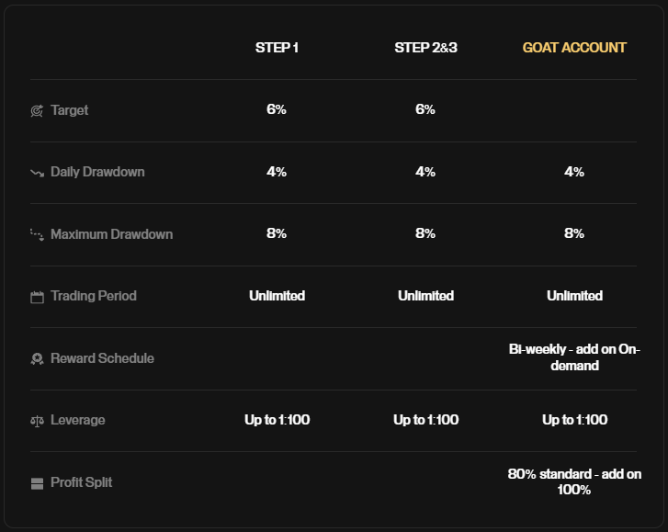Screen dimensions: 668x532
Task: Click the Trading Period calendar icon
Action: click(37, 297)
